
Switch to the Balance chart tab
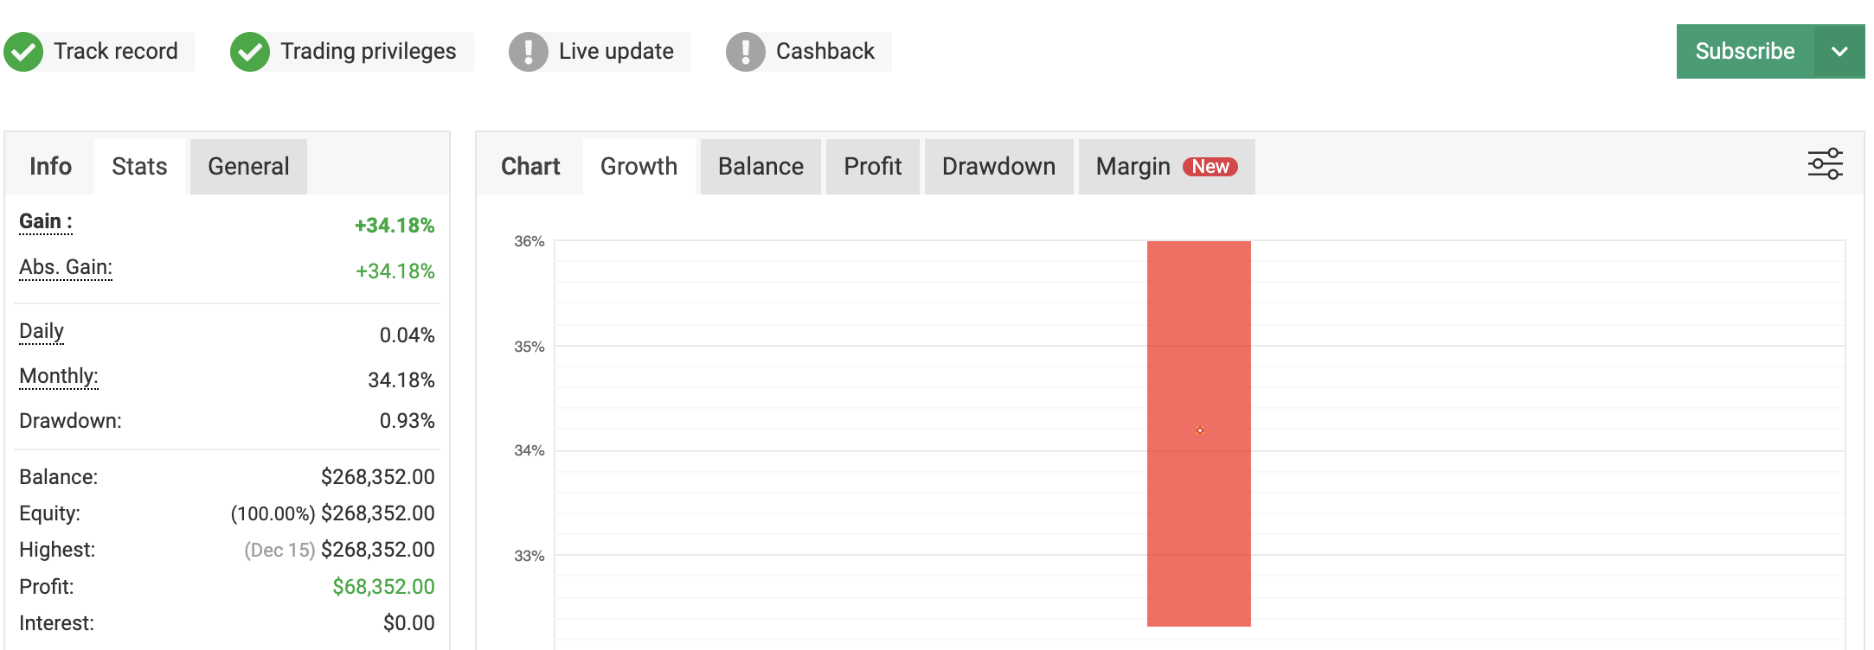(x=761, y=167)
